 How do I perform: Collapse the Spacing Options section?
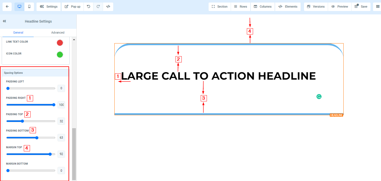tap(35, 73)
